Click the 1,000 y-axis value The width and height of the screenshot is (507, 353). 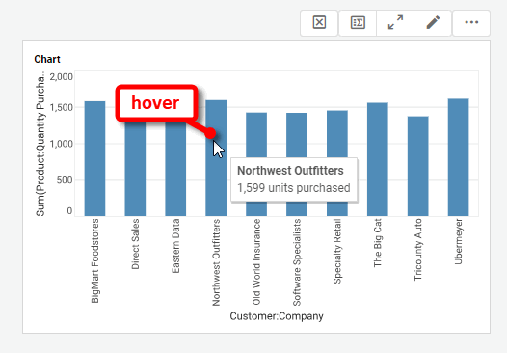coord(62,144)
